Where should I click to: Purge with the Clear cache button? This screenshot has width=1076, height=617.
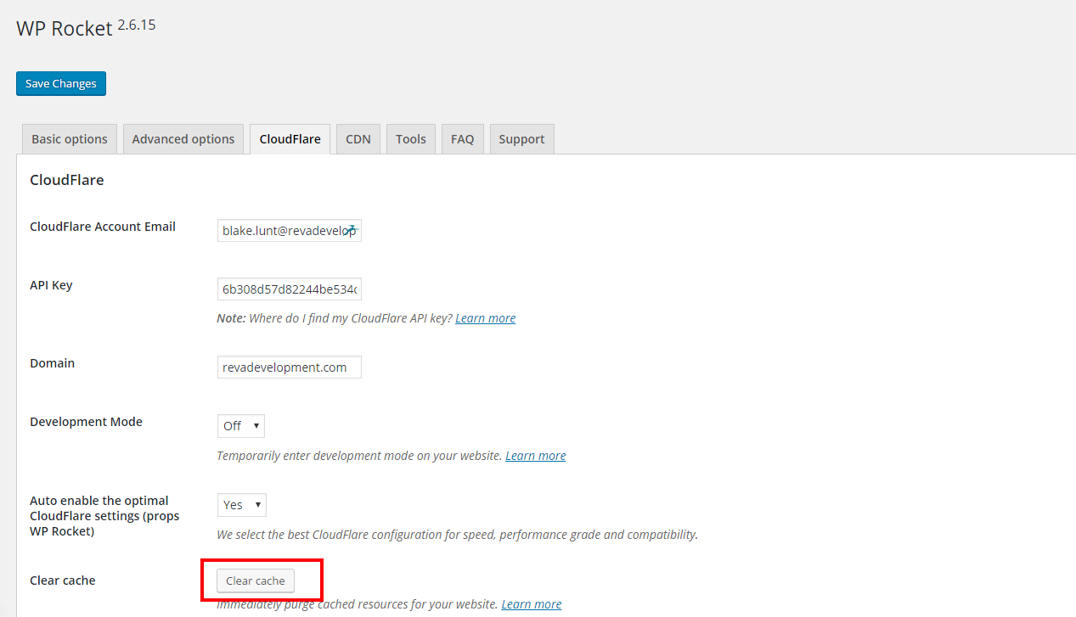tap(256, 581)
